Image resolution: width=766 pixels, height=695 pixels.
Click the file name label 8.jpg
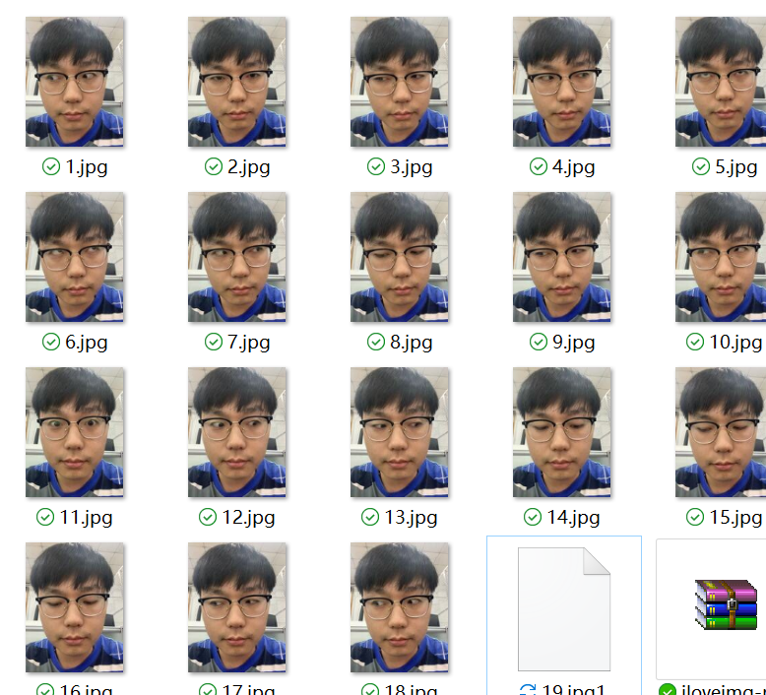412,343
